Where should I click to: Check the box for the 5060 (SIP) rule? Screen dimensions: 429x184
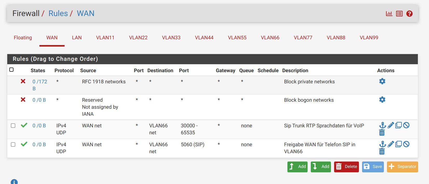13,145
